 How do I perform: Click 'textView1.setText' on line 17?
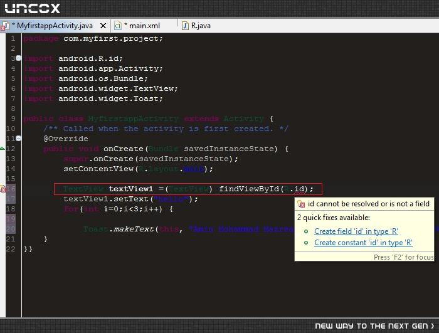(x=105, y=199)
